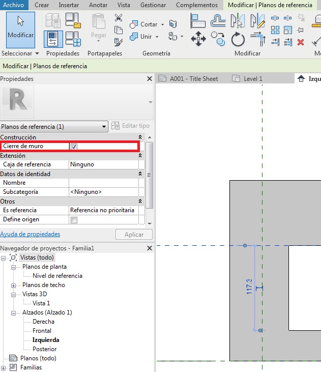This screenshot has width=321, height=372.
Task: Toggle the Propiedades palette ribbon icon
Action: click(x=53, y=39)
